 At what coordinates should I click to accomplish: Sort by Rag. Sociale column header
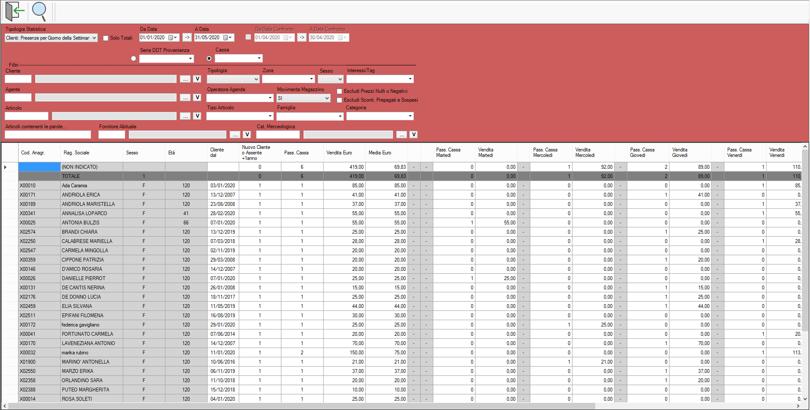point(76,153)
